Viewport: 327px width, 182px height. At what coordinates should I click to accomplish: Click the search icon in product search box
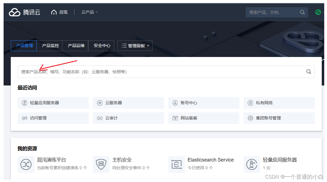[309, 72]
